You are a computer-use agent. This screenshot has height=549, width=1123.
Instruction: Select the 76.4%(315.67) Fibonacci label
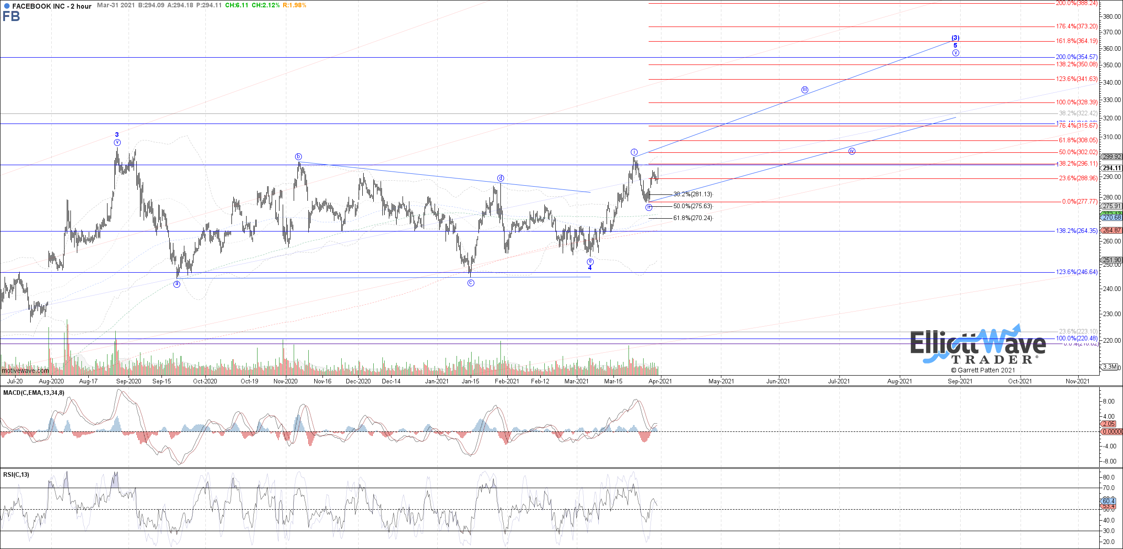click(1078, 126)
